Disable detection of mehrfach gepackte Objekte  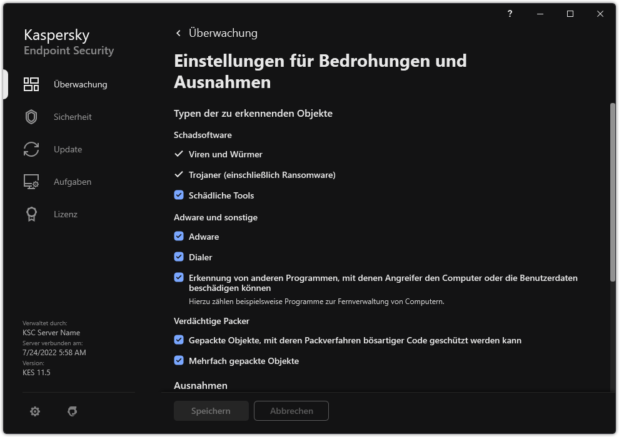tap(179, 361)
